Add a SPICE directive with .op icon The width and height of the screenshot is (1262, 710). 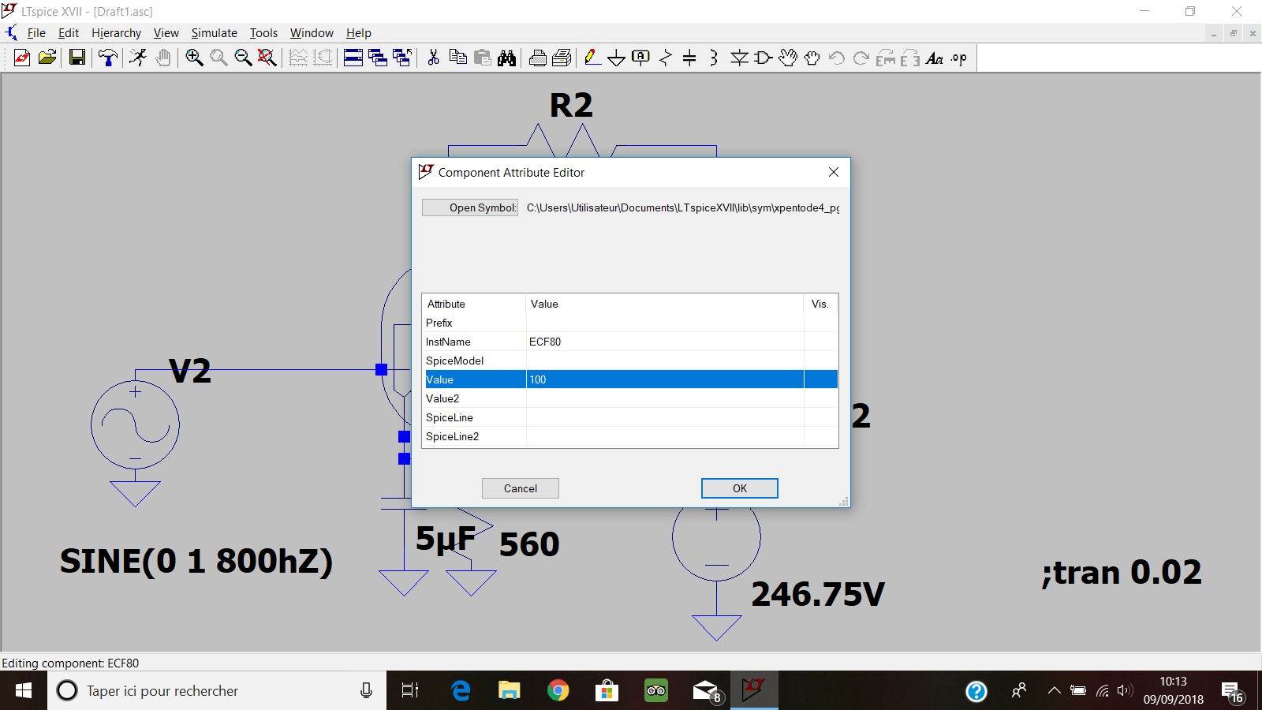tap(959, 58)
